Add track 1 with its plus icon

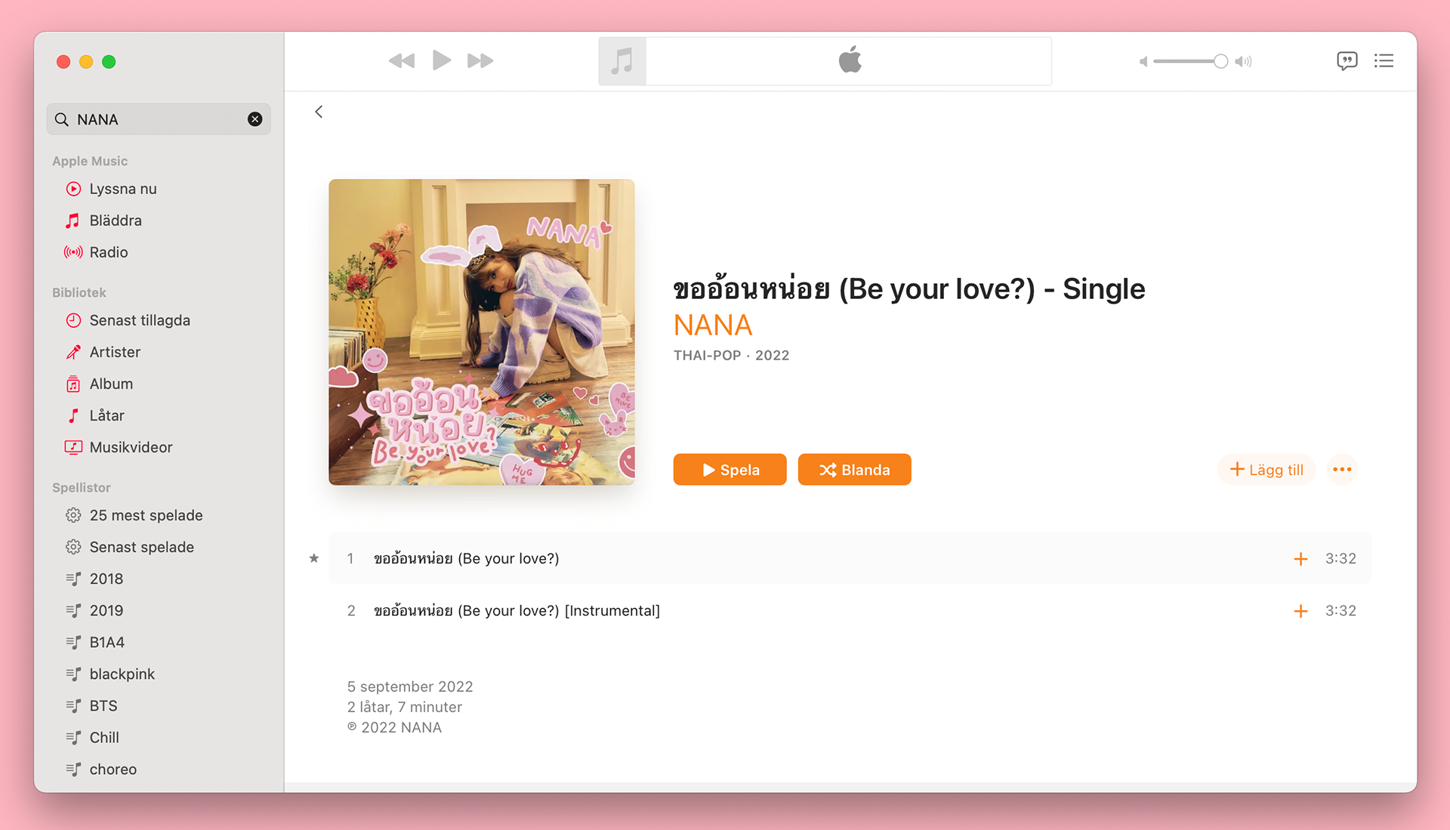click(1300, 559)
